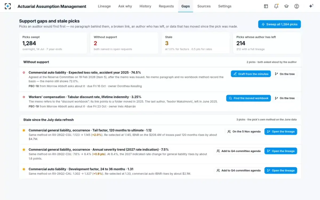Click Sweep all 1,284 picks button

click(x=279, y=24)
